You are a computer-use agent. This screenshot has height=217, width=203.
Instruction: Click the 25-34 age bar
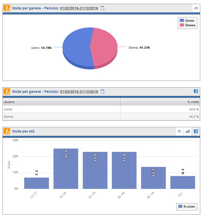[x=95, y=170]
